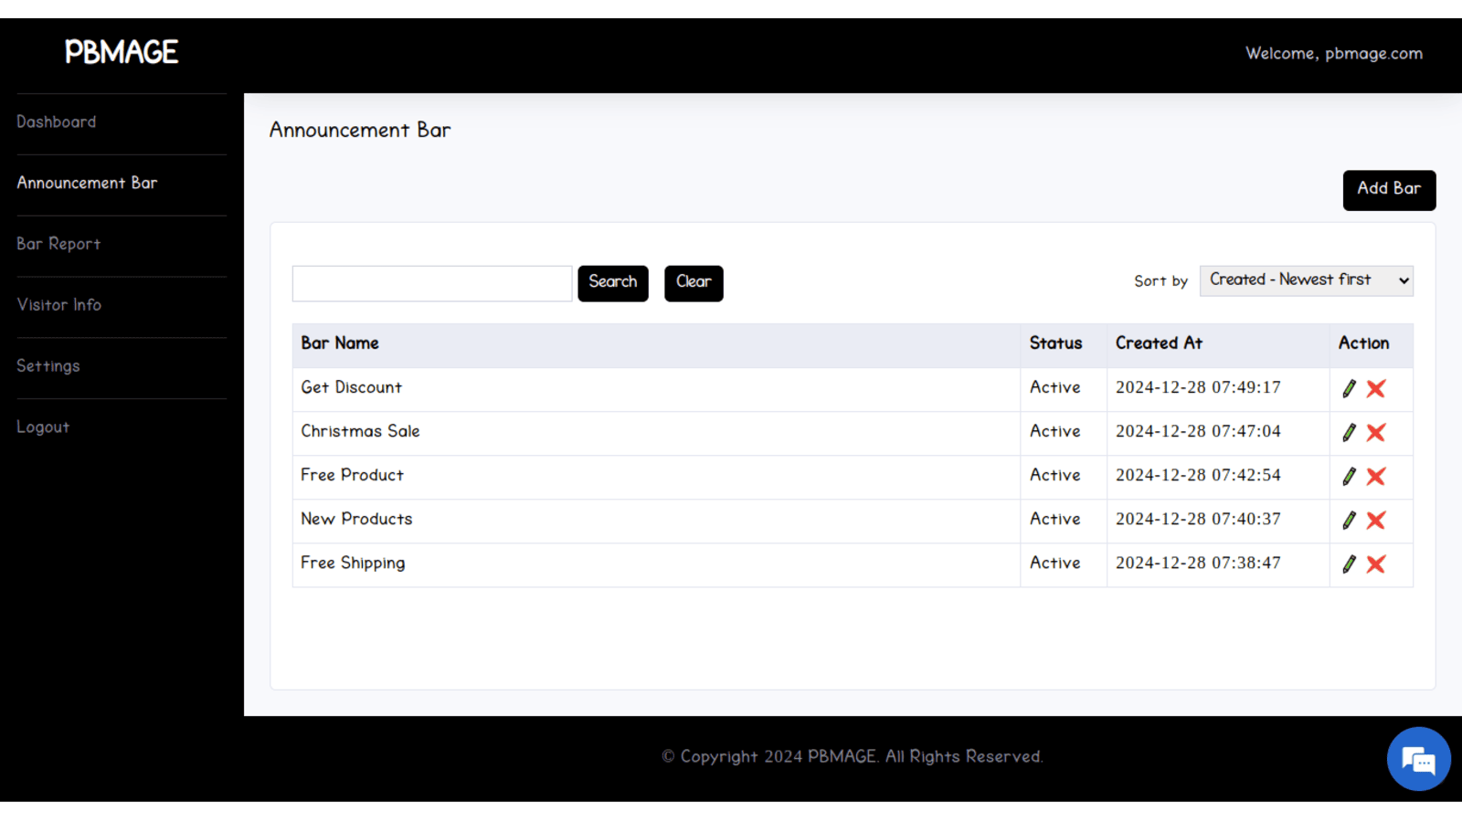
Task: Delete the New Products bar
Action: 1376,520
